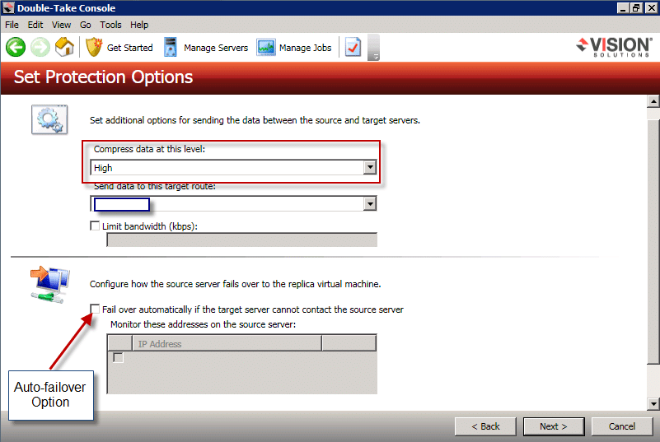Screen dimensions: 660x442
Task: Enable the Limit bandwidth checkbox
Action: point(94,226)
